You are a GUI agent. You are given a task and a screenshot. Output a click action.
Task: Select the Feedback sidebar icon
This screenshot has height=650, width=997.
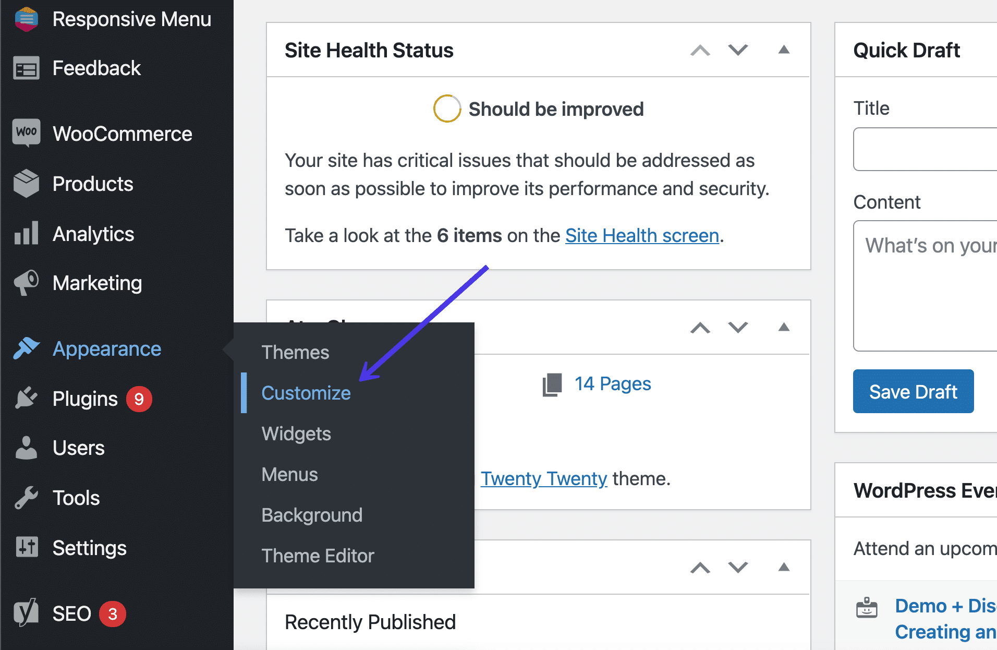tap(25, 68)
